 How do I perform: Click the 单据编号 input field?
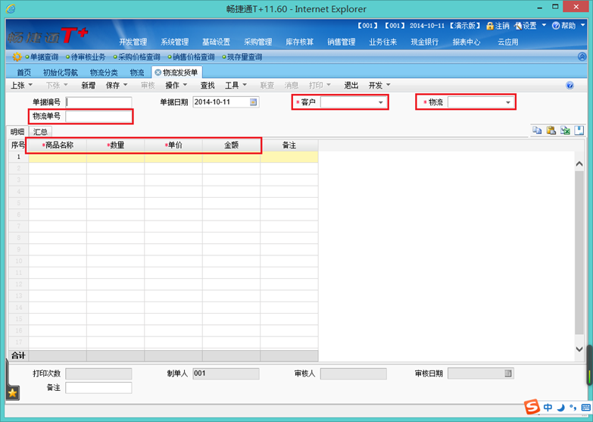coord(98,102)
